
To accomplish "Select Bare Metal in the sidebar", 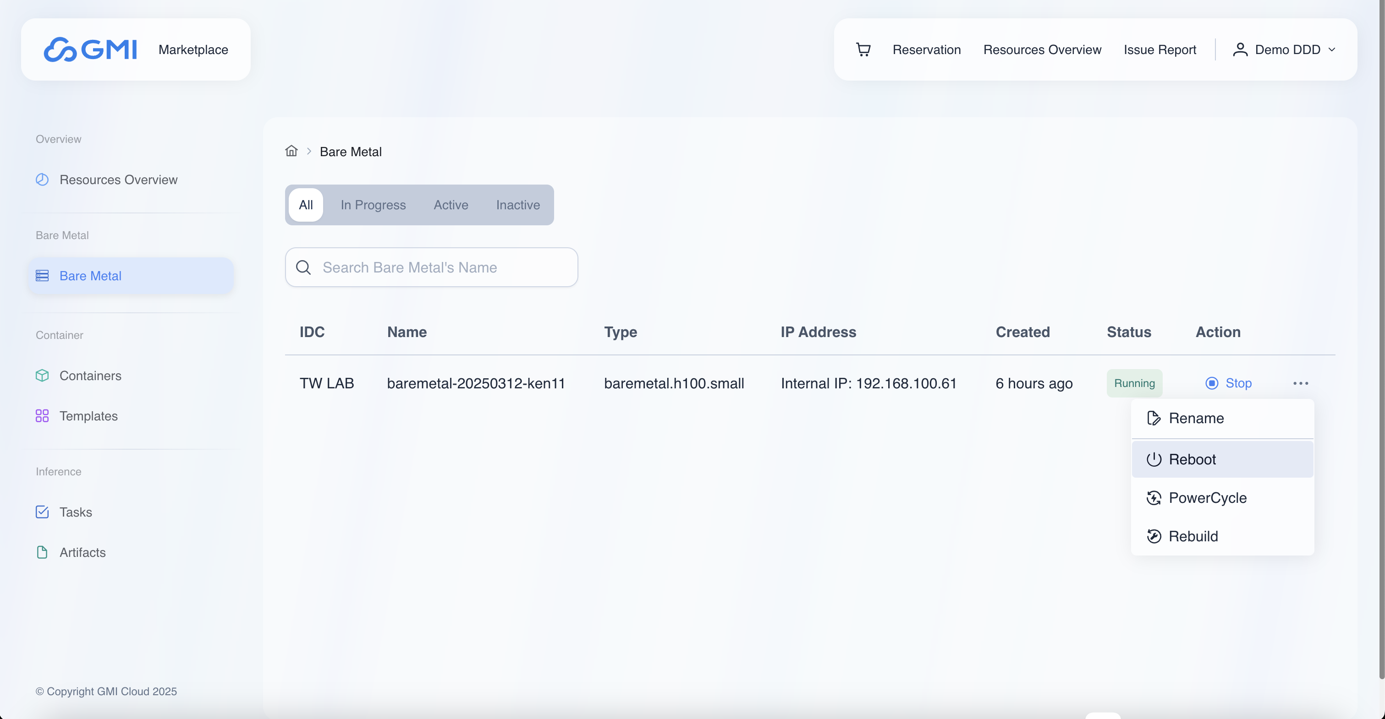I will click(131, 276).
